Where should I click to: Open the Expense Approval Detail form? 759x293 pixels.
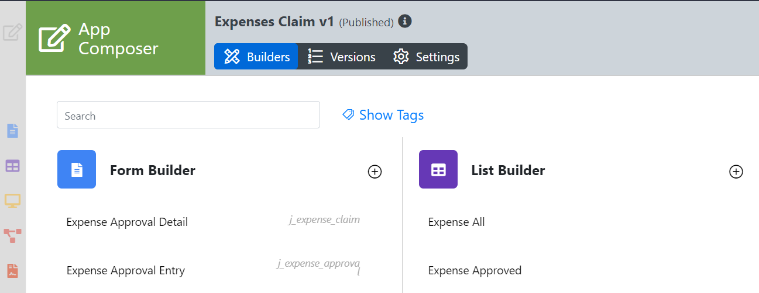click(127, 222)
